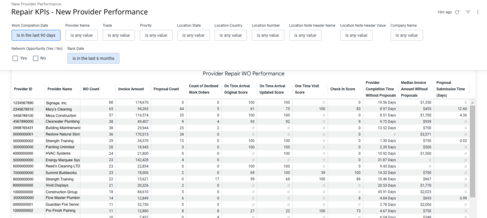Toggle the filters bar icon
This screenshot has width=487, height=218.
click(468, 12)
